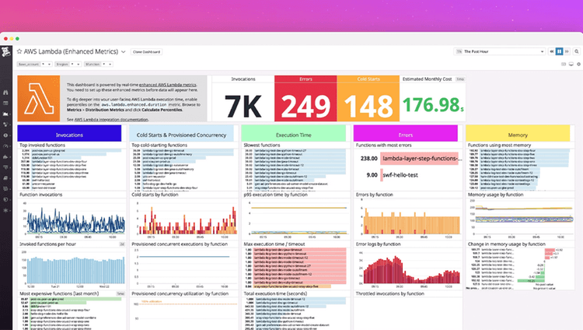The width and height of the screenshot is (583, 330).
Task: Pause live dashboard updates
Action: (559, 51)
